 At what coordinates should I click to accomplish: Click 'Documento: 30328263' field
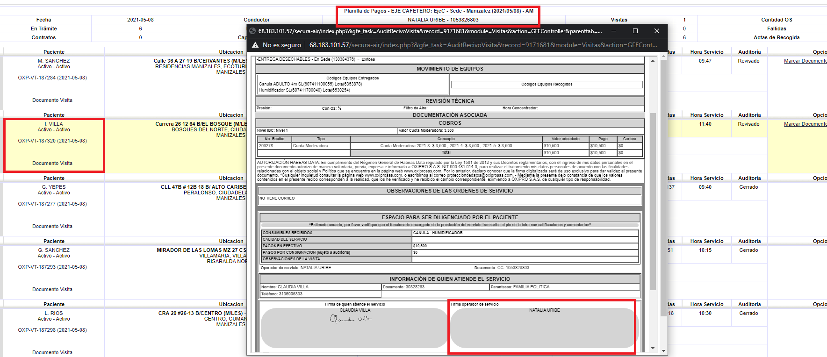click(435, 287)
